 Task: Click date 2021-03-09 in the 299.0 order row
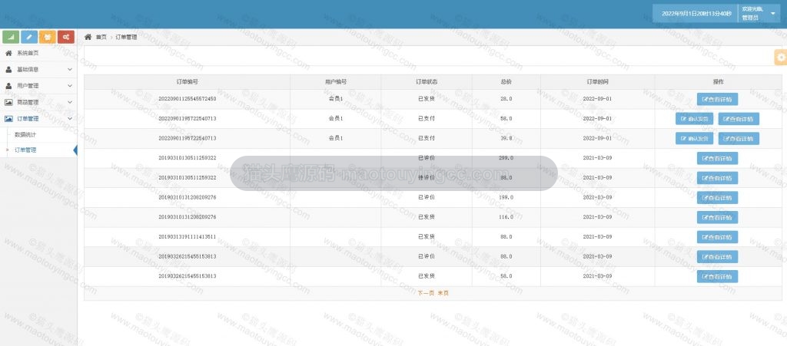597,158
